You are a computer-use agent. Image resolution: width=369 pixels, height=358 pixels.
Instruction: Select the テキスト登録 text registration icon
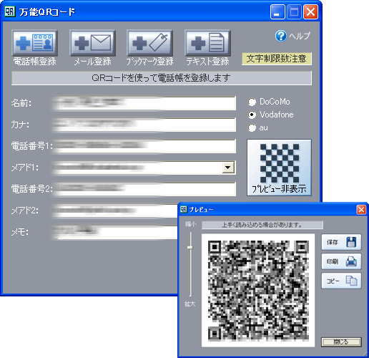(207, 43)
